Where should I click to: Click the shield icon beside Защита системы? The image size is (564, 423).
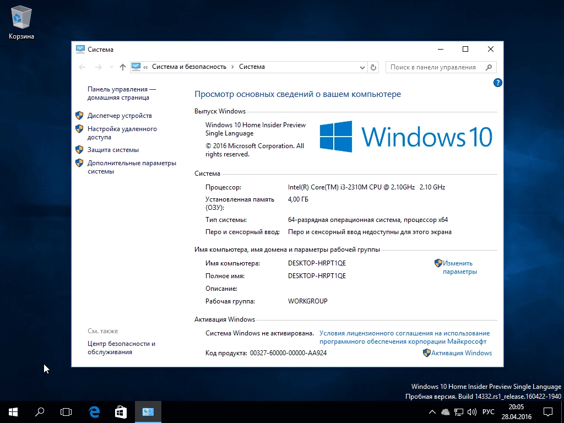(x=79, y=150)
